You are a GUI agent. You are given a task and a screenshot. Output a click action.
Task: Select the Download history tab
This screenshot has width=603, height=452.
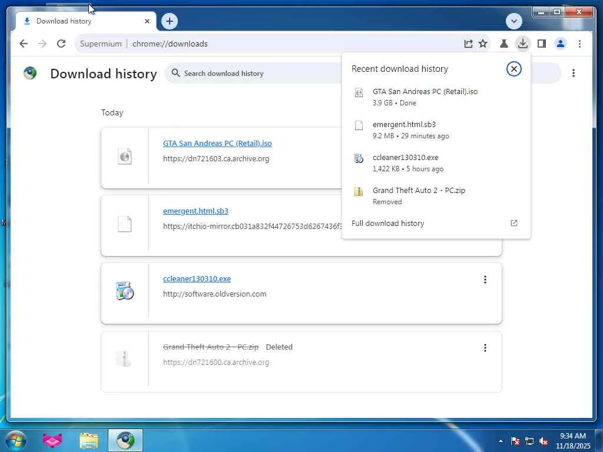click(85, 21)
